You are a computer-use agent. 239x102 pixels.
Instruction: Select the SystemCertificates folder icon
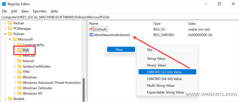[x=19, y=66]
